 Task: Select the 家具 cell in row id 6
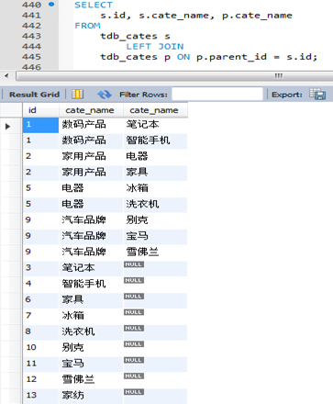[91, 300]
